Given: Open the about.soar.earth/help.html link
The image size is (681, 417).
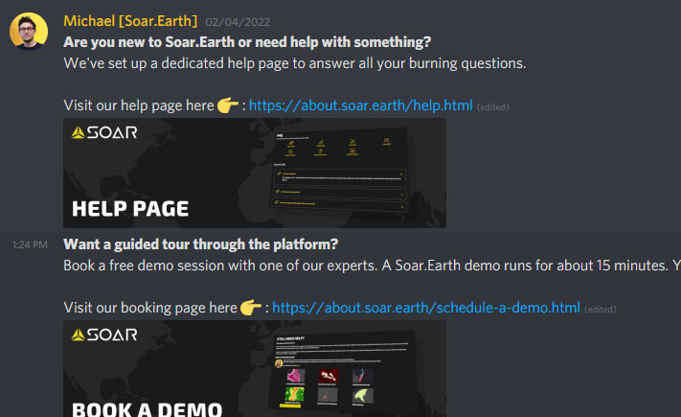Looking at the screenshot, I should coord(360,105).
